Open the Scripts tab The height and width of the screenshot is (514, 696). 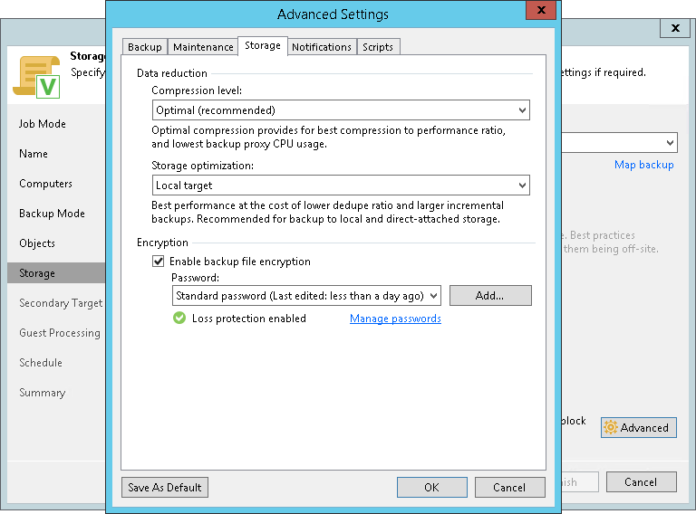(x=378, y=47)
